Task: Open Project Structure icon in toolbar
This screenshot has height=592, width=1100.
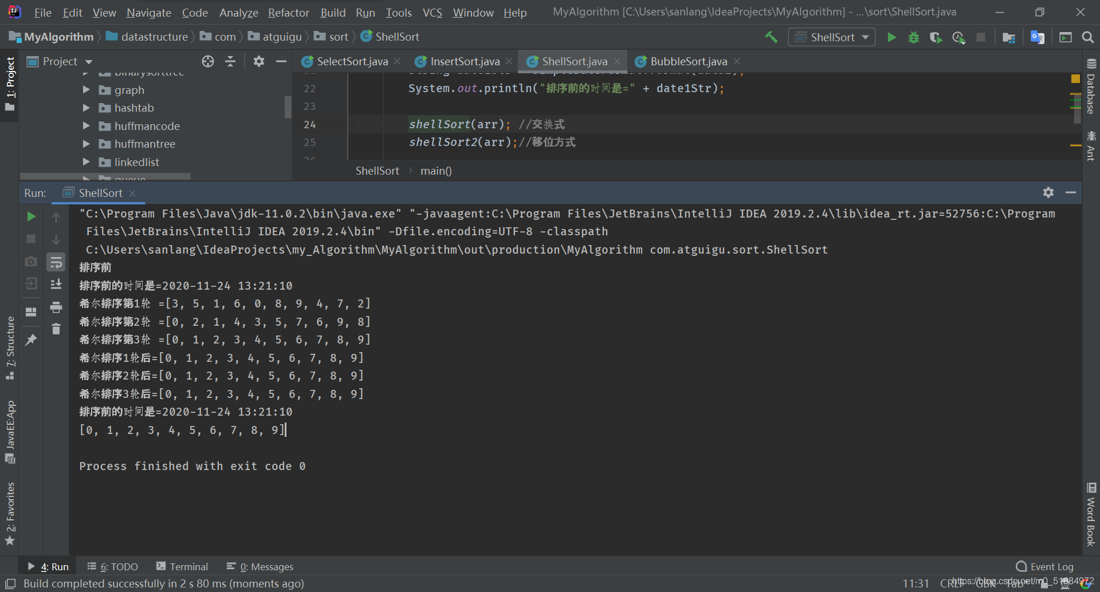Action: tap(1009, 37)
